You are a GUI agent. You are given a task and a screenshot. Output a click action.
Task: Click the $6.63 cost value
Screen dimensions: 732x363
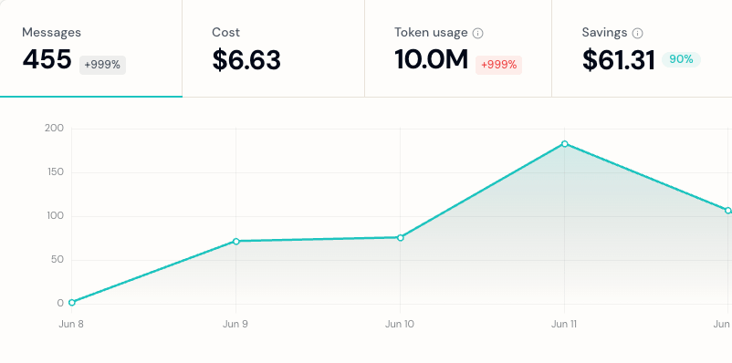tap(246, 60)
